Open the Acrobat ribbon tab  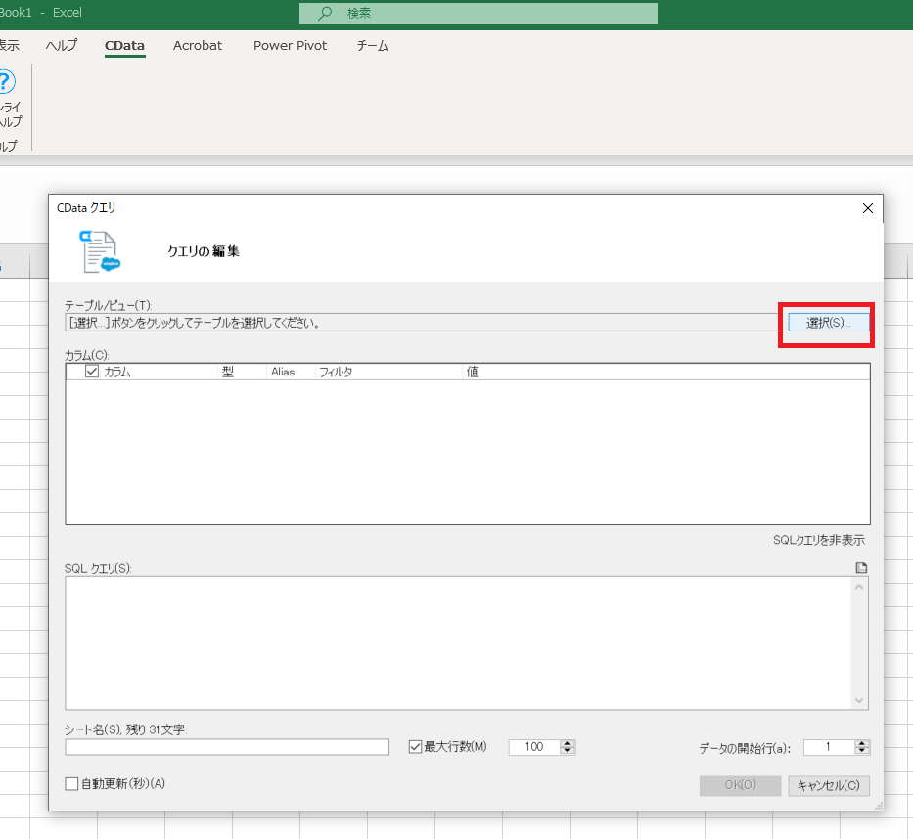(198, 45)
